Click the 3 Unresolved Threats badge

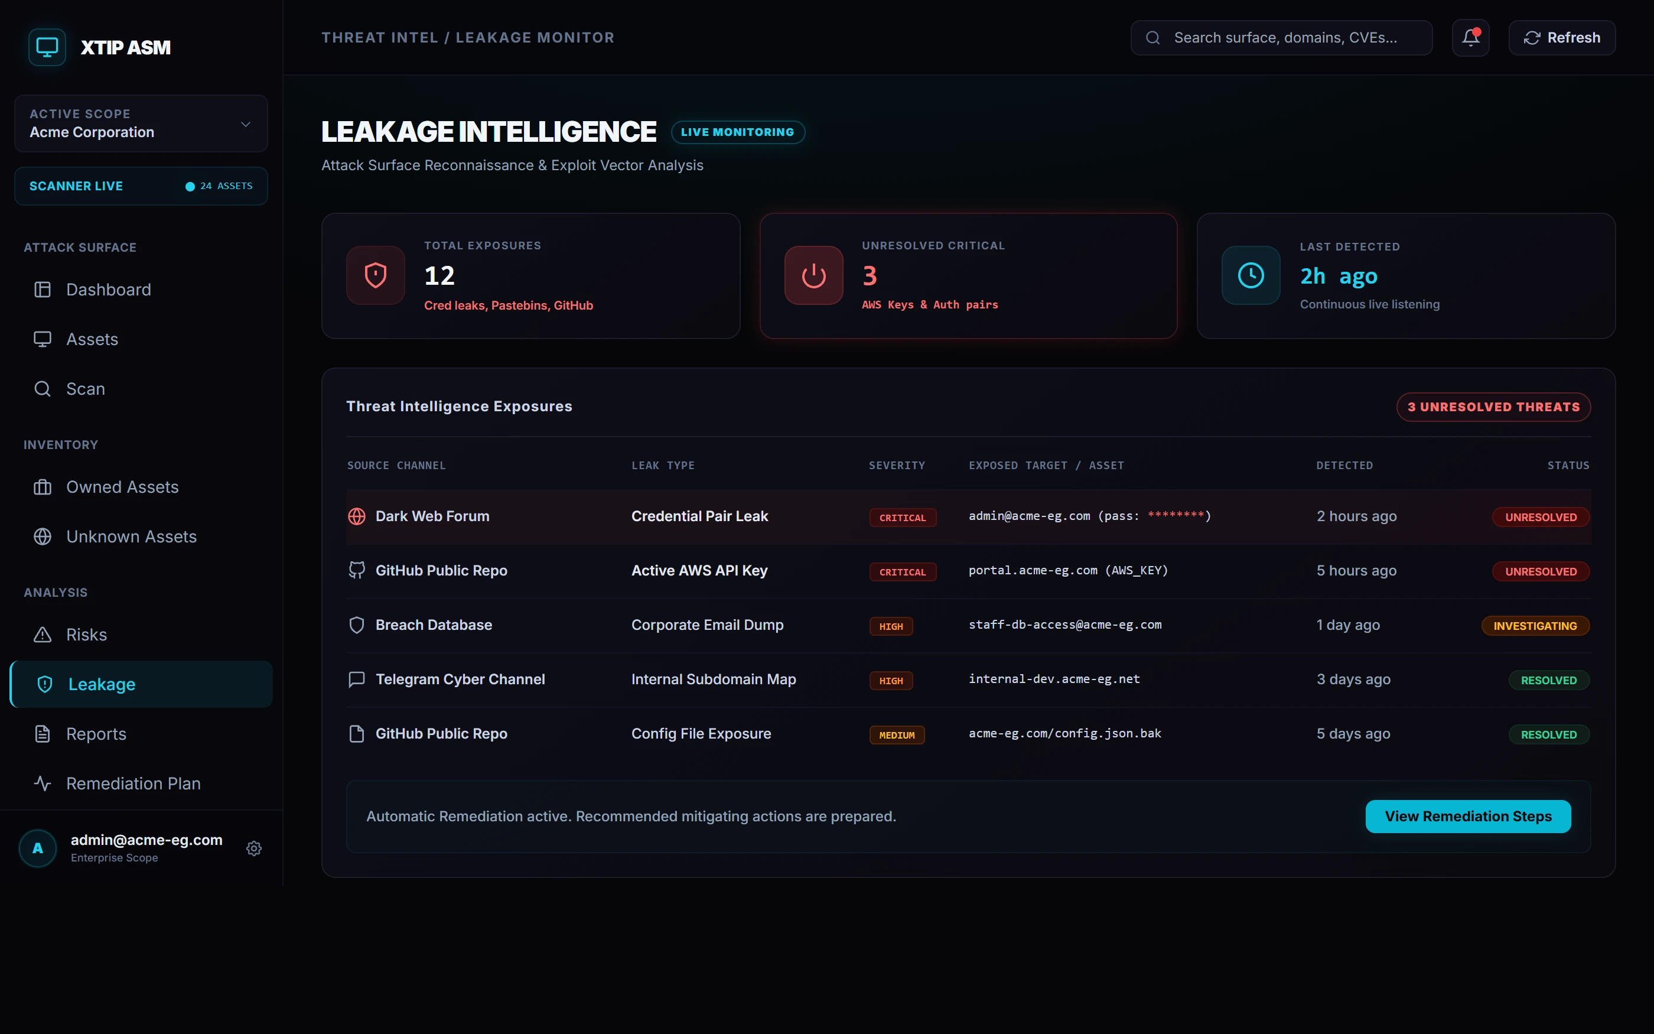[x=1493, y=407]
